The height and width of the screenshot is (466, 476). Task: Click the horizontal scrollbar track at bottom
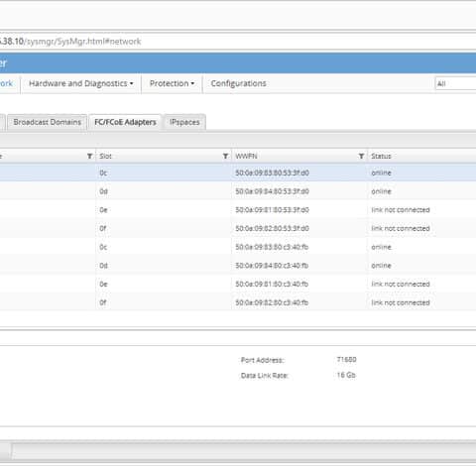click(244, 451)
